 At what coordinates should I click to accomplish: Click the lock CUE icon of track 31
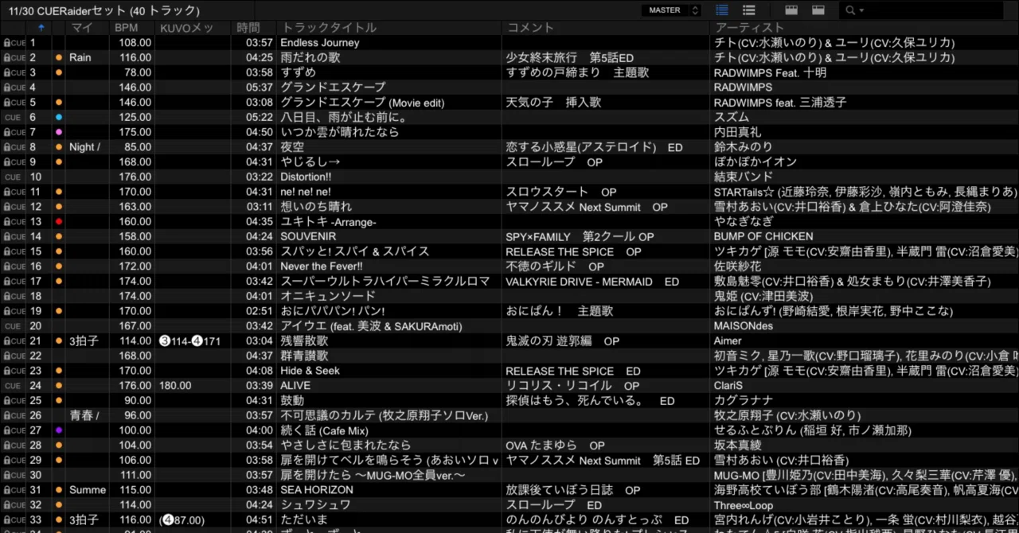[14, 490]
